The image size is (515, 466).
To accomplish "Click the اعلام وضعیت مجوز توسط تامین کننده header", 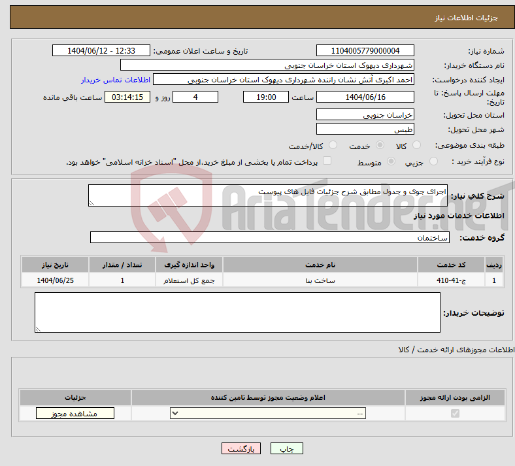I will (268, 397).
